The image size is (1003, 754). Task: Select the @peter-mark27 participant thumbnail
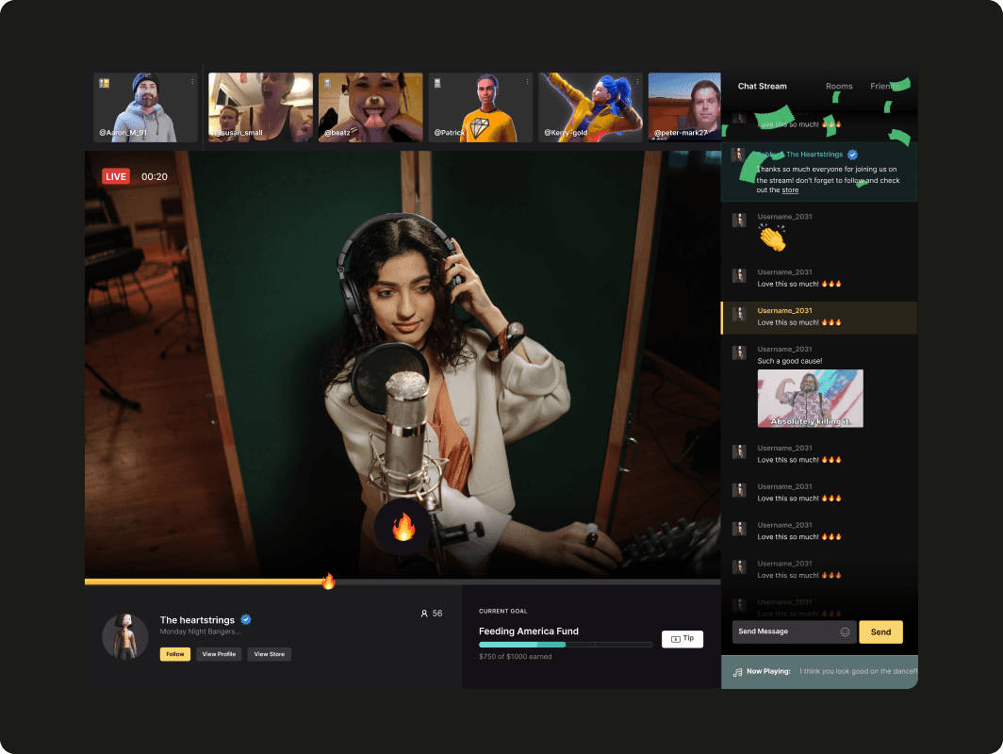(684, 107)
